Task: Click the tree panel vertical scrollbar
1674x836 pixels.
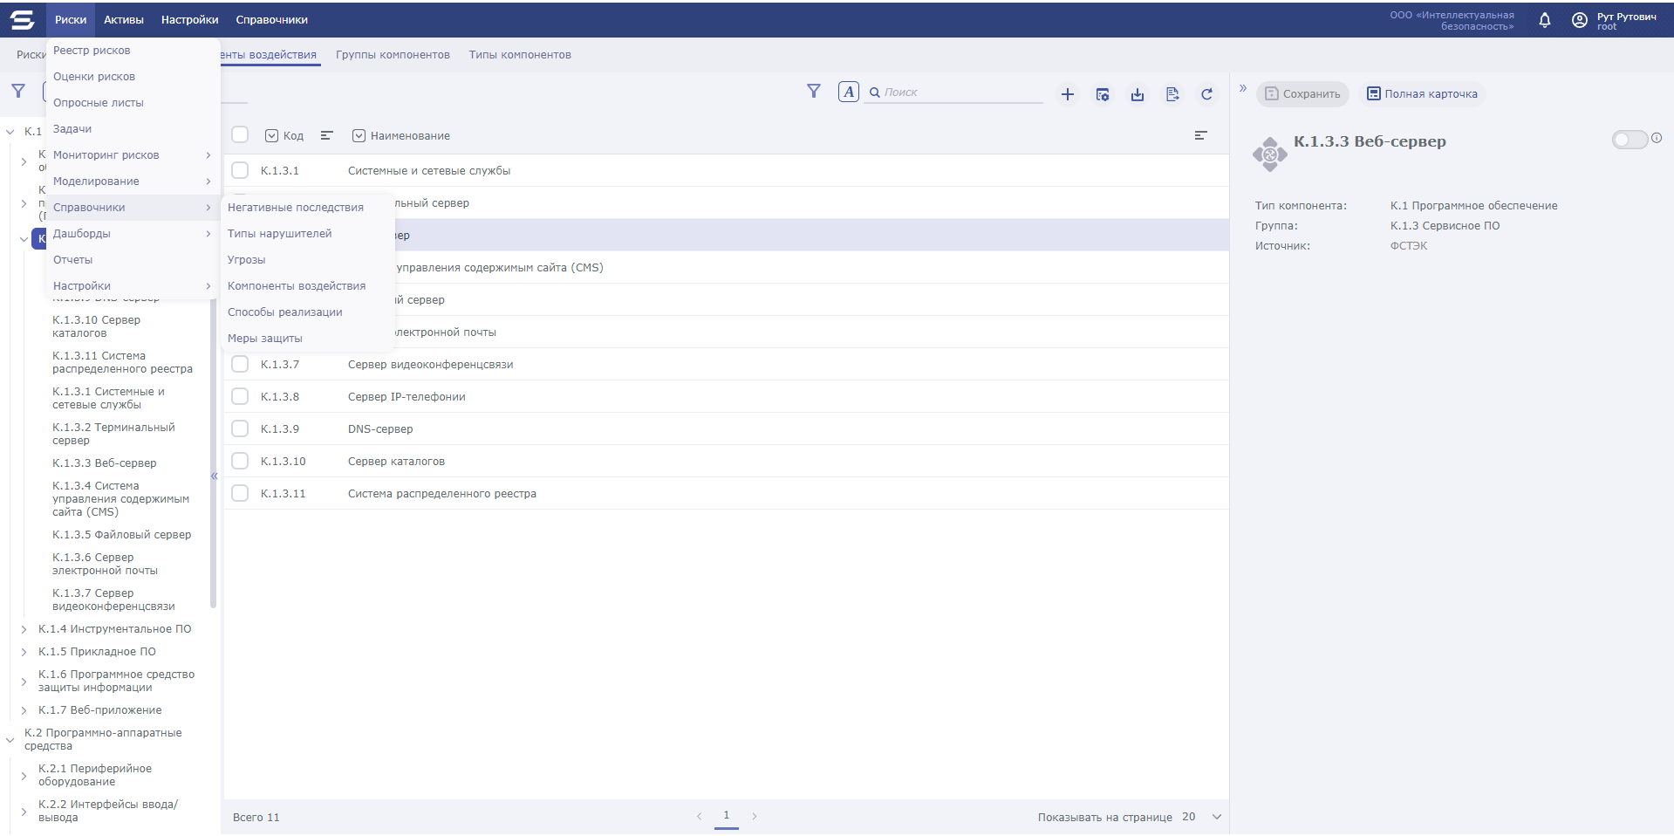Action: pyautogui.click(x=213, y=454)
